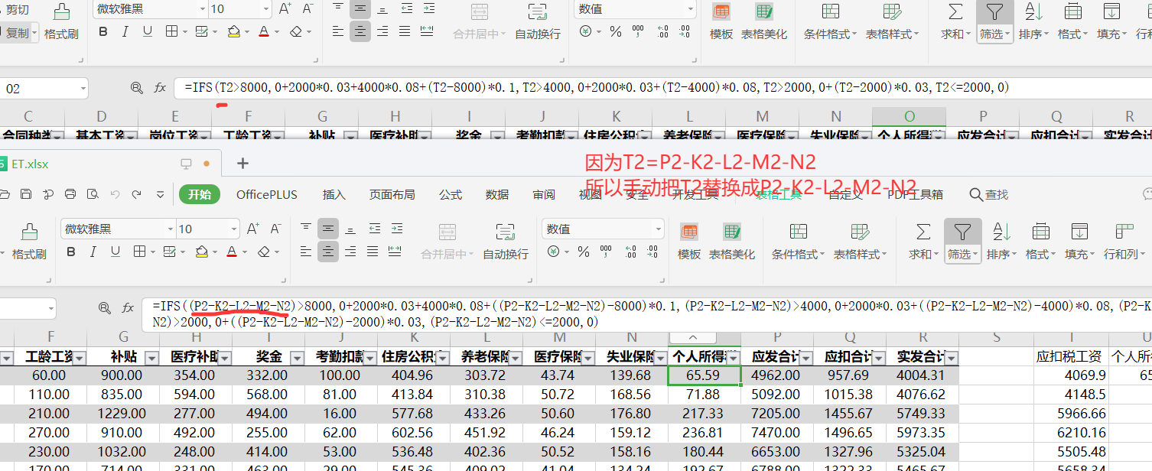Screen dimensions: 1152x471
Task: Click the Redo arrow in quick access toolbar
Action: [x=137, y=195]
